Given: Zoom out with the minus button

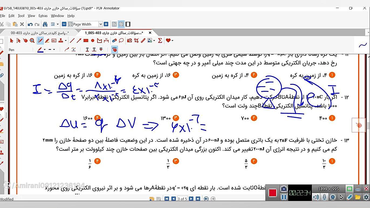Looking at the screenshot, I should (x=64, y=24).
